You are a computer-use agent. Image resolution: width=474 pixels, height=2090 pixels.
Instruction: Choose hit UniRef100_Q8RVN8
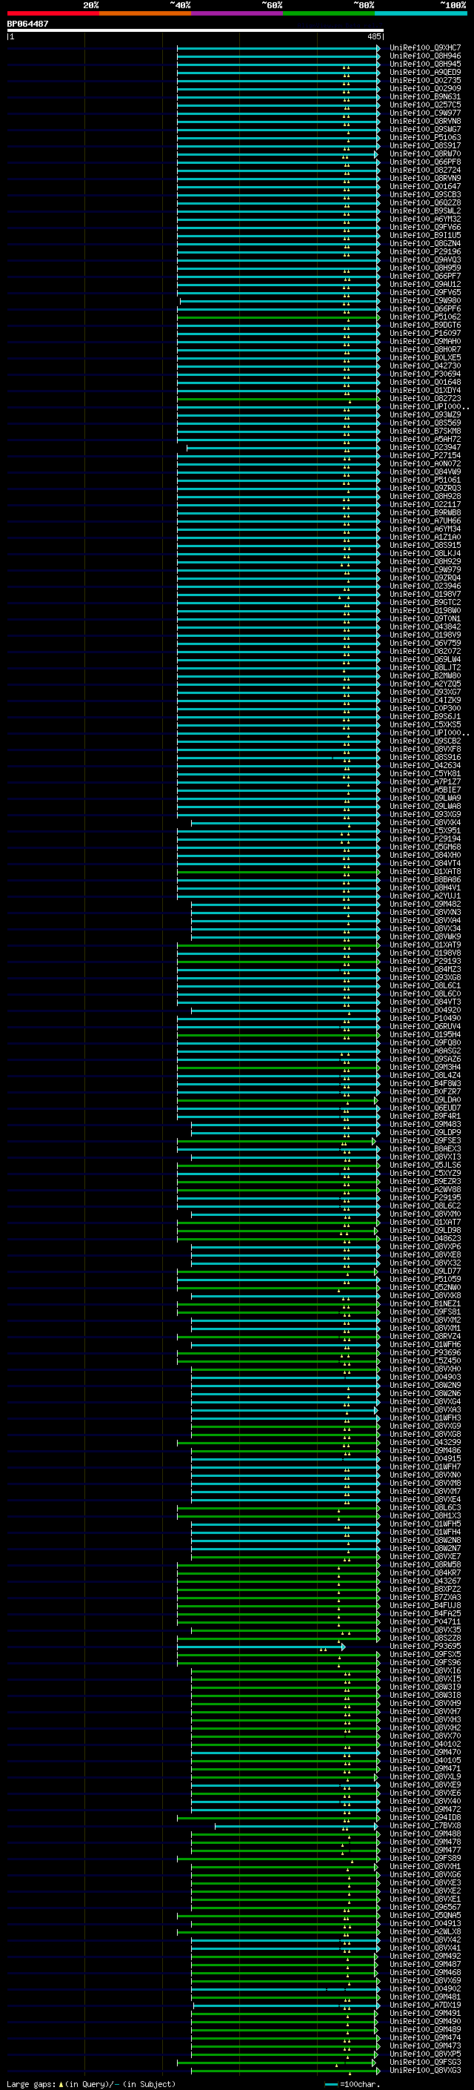click(424, 121)
